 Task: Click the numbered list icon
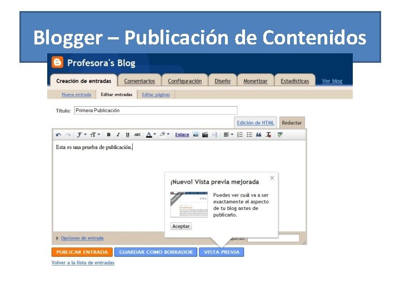pyautogui.click(x=240, y=134)
